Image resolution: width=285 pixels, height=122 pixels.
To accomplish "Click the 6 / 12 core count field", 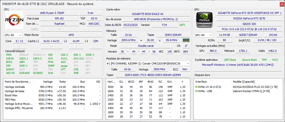I will coord(19,41).
